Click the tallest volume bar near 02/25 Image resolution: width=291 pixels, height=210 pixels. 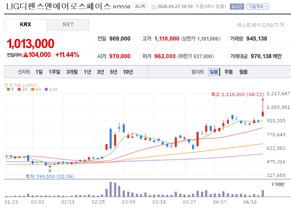point(111,189)
